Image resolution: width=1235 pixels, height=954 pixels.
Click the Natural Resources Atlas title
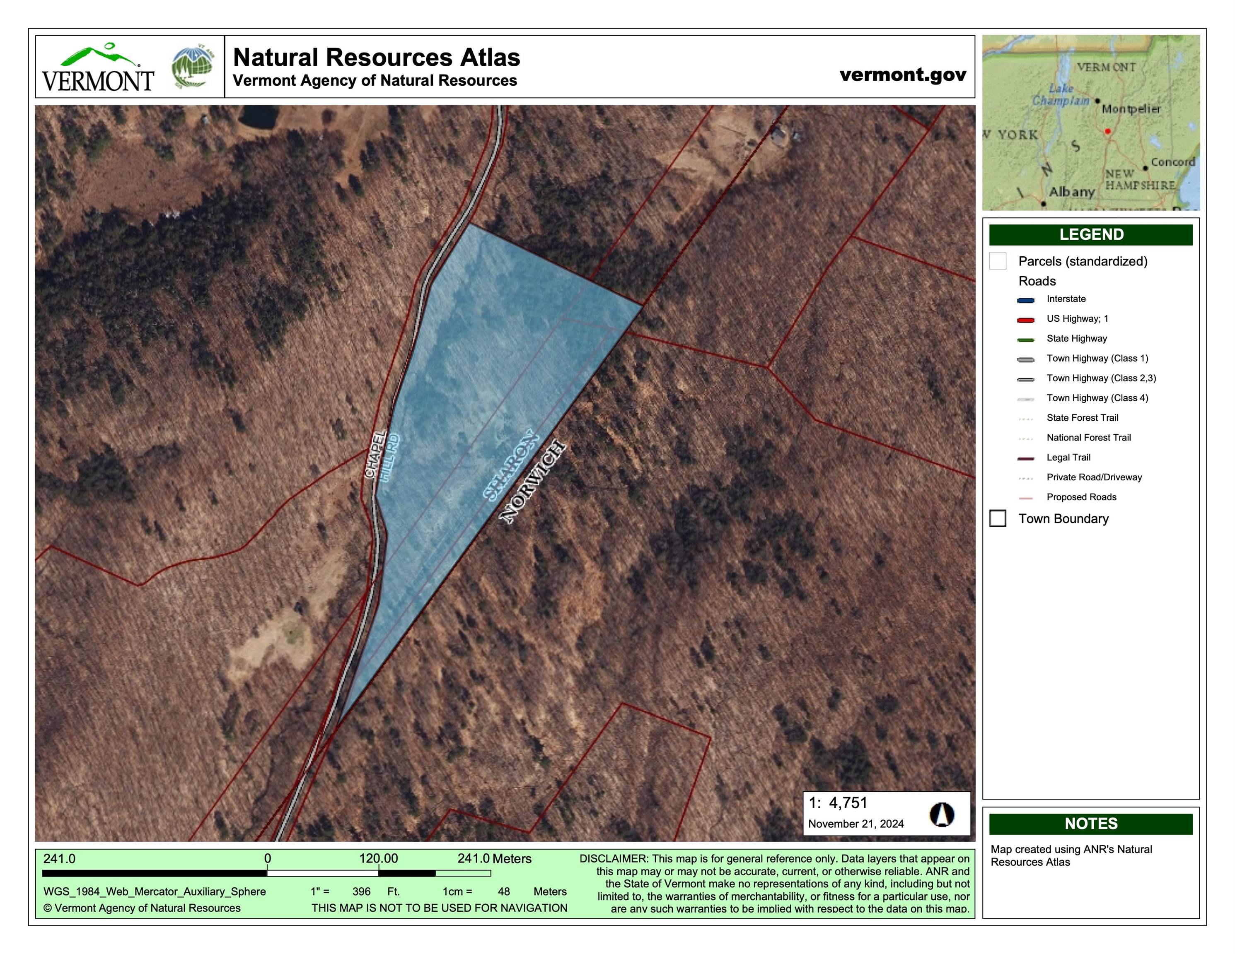376,58
